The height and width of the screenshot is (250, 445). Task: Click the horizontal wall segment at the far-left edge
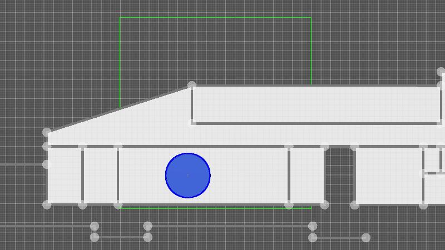pos(22,164)
